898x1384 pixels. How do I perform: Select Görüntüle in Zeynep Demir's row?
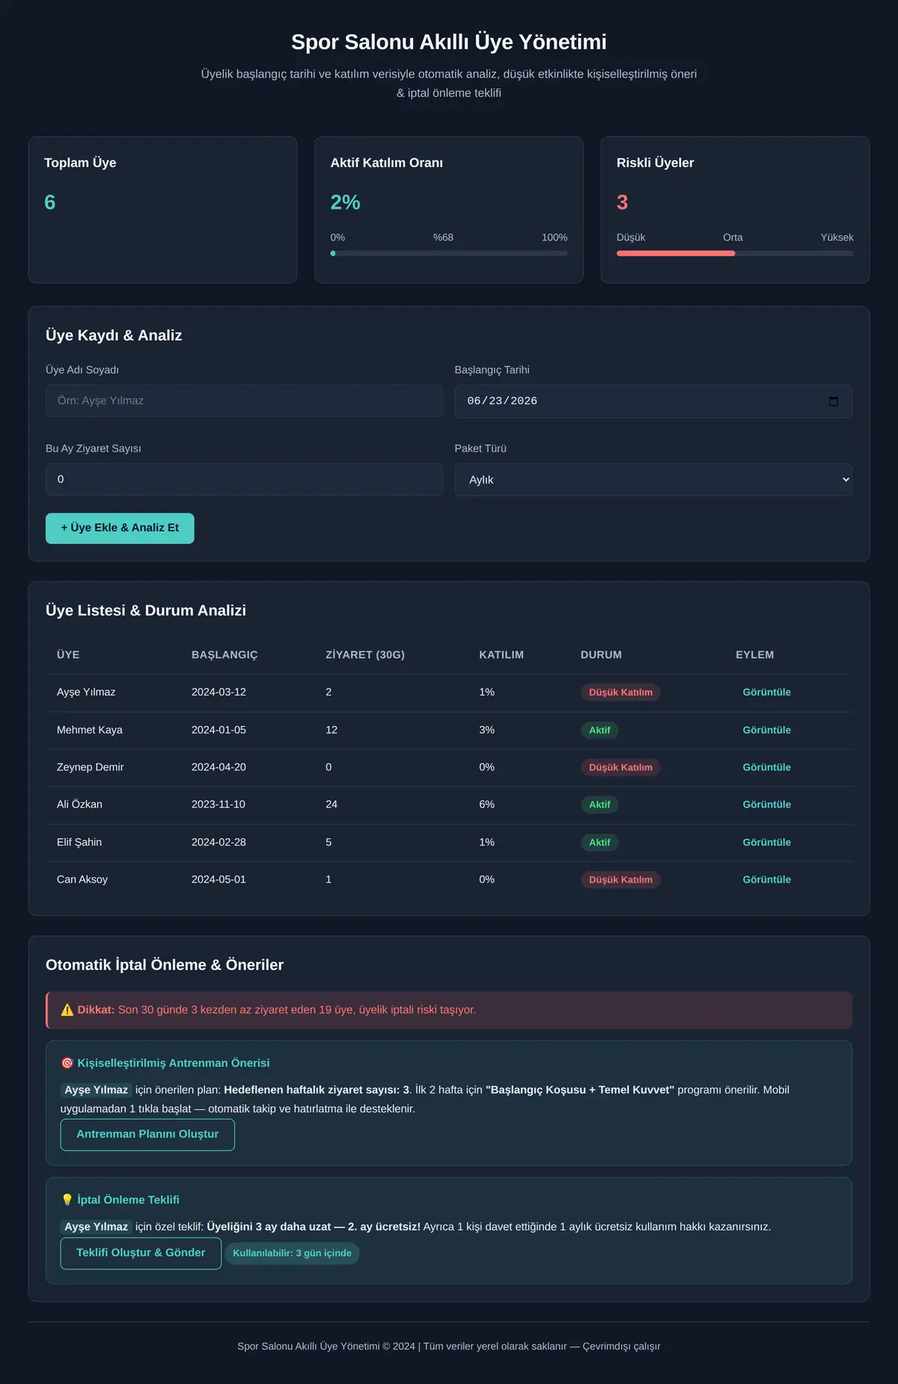point(766,767)
